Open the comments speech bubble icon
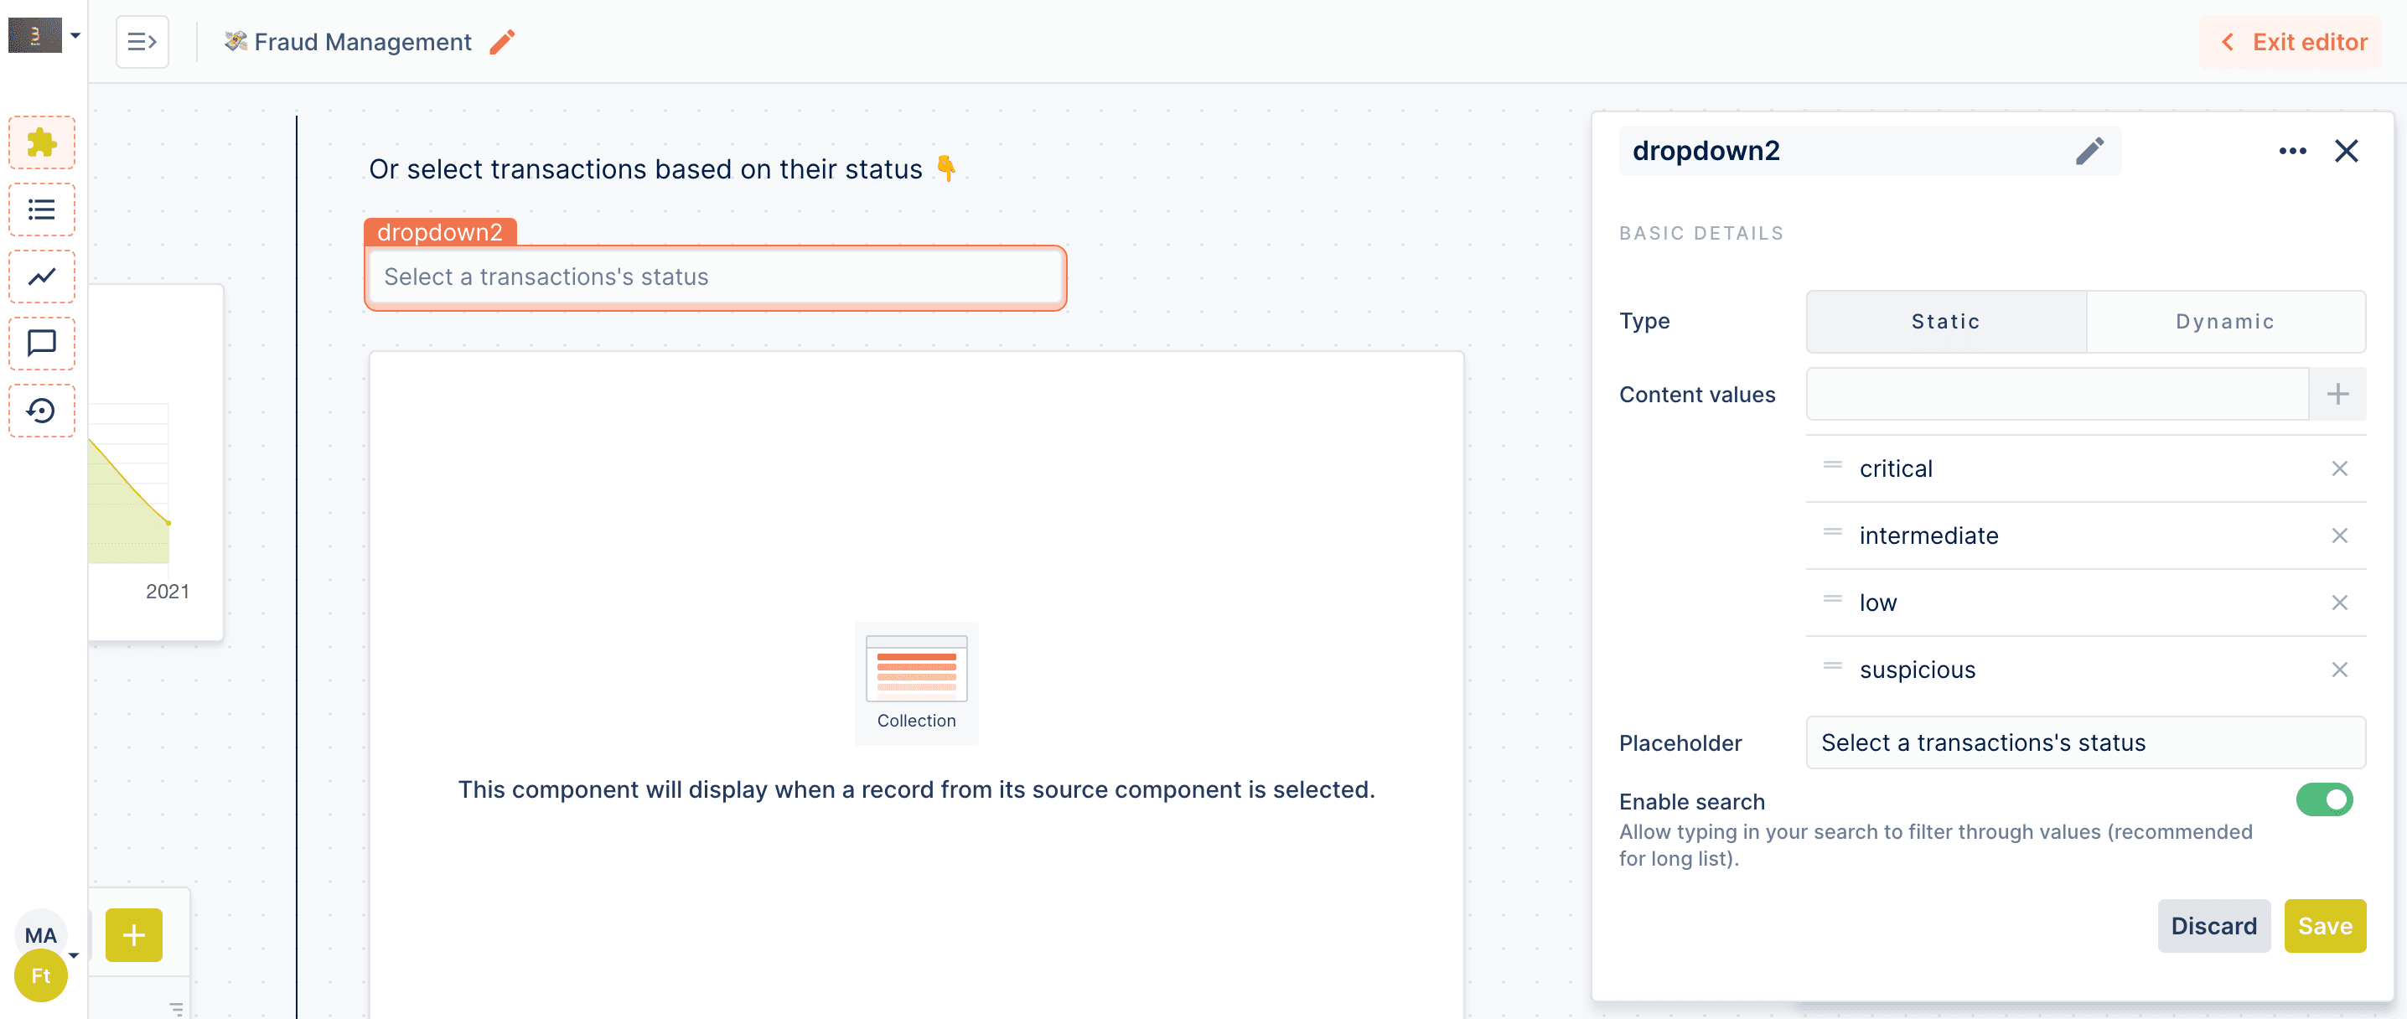This screenshot has height=1019, width=2407. pos(41,344)
